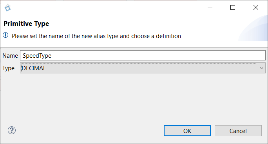Expand the Type dropdown arrow
The width and height of the screenshot is (268, 144).
(x=261, y=68)
